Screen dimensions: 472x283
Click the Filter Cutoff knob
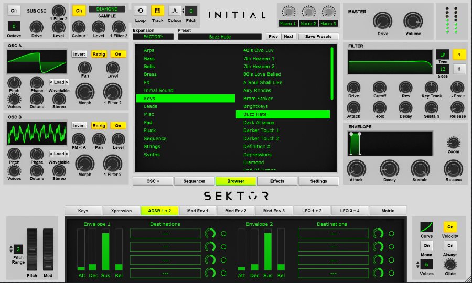pyautogui.click(x=380, y=88)
